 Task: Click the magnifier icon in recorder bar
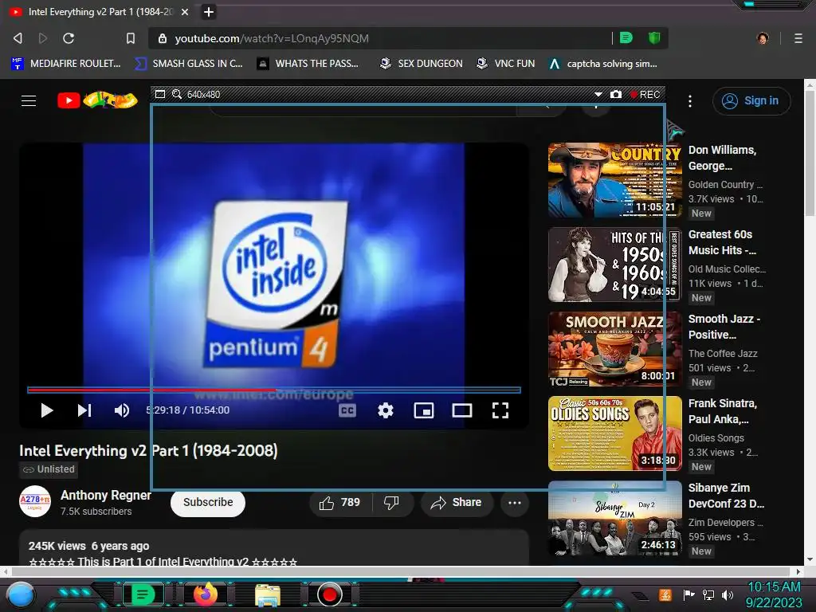pos(177,94)
